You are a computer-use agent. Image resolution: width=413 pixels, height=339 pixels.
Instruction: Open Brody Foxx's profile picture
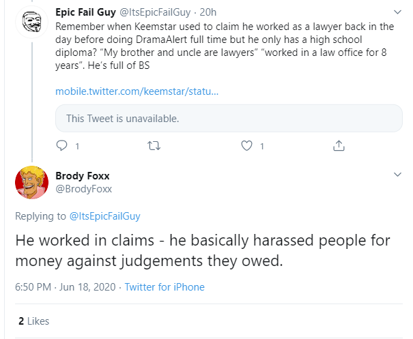coord(31,182)
